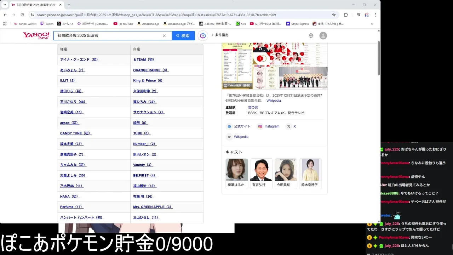Open the Vaundy（3） link
This screenshot has width=453, height=255.
tap(143, 165)
